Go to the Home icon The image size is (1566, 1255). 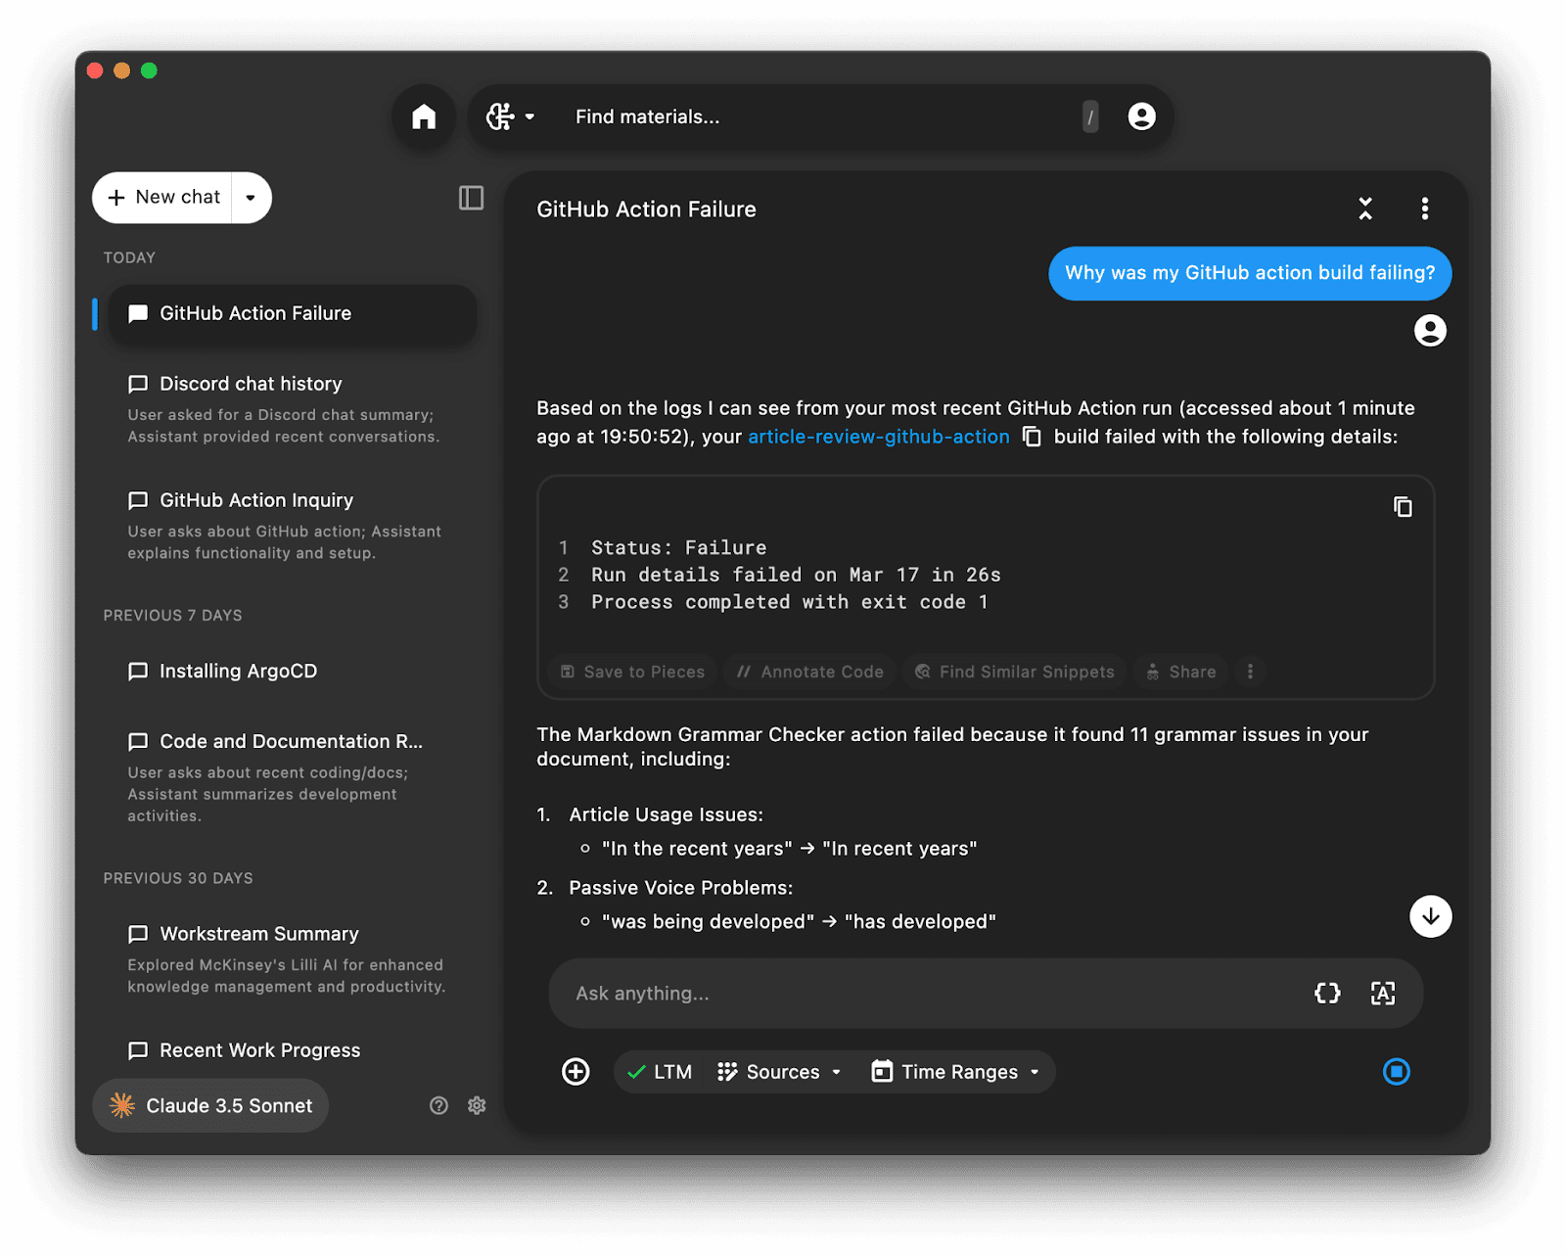pyautogui.click(x=424, y=117)
